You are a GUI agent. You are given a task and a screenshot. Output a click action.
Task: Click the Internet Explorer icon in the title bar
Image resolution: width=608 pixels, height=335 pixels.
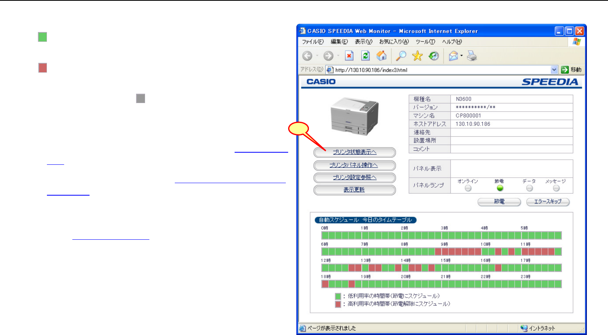[x=303, y=31]
